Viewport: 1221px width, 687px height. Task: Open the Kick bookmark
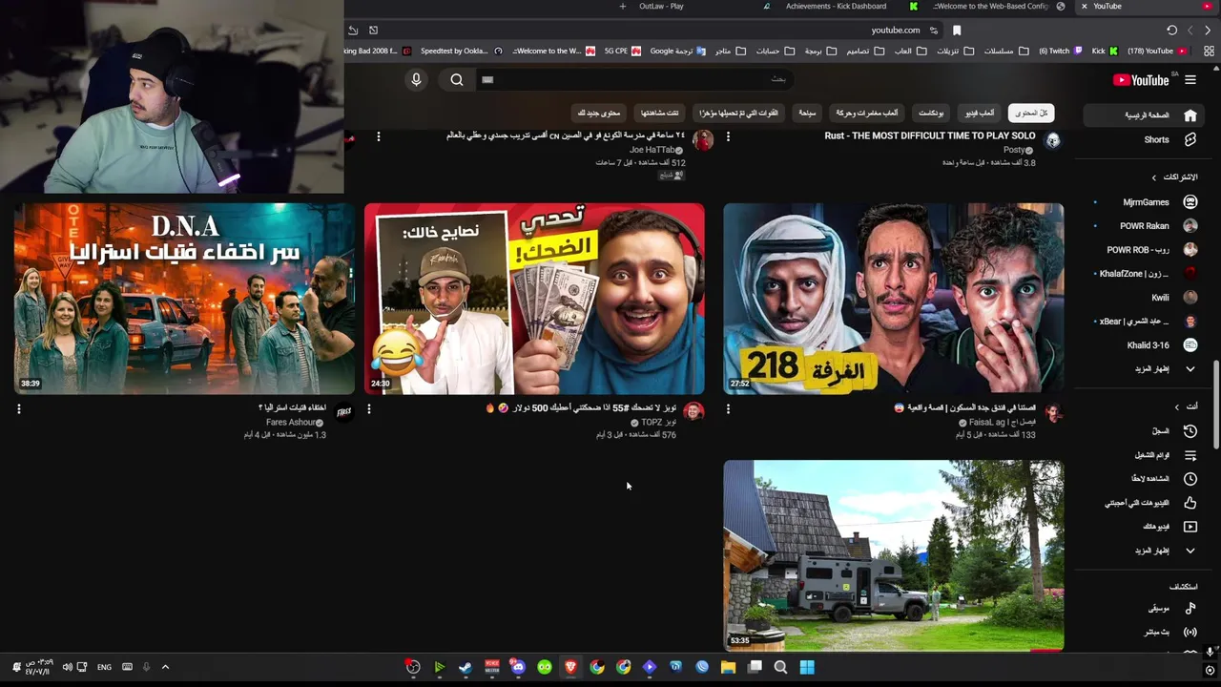coord(1105,51)
